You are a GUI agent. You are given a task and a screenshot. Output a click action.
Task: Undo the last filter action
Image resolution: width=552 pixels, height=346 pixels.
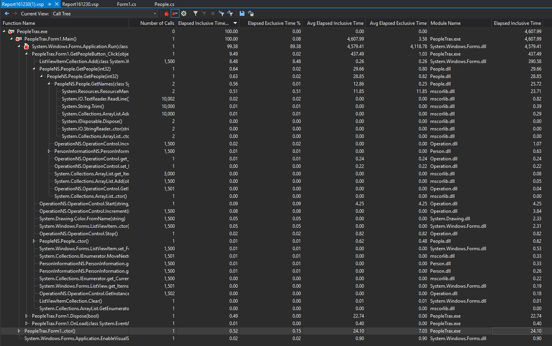click(222, 13)
